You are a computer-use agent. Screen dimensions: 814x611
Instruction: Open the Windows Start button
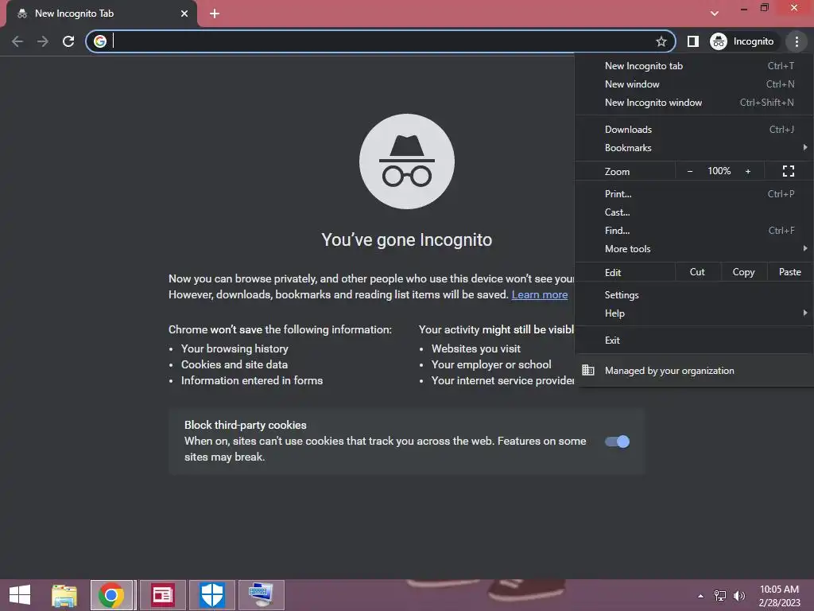[20, 595]
